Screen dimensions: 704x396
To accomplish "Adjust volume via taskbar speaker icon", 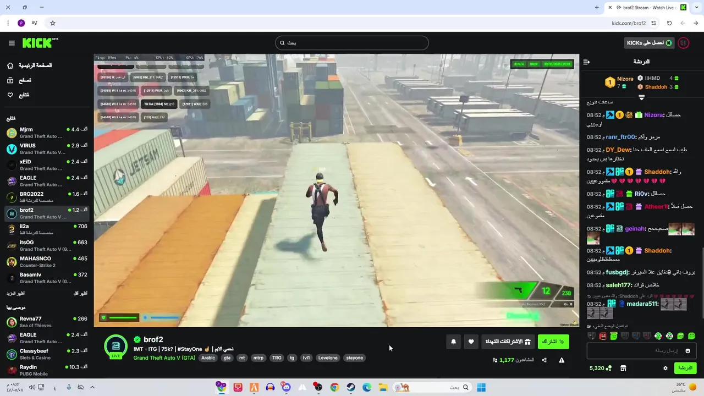I will 32,387.
